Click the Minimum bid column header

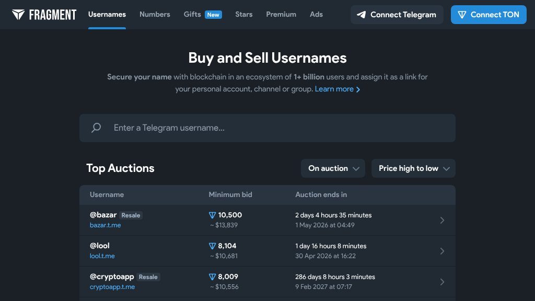tap(230, 194)
